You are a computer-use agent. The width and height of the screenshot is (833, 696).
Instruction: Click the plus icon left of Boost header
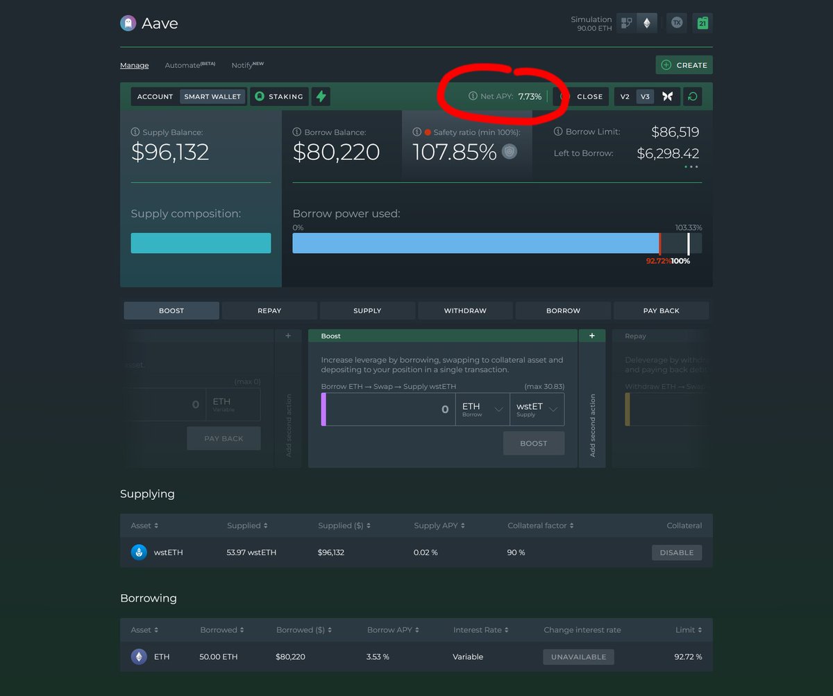pyautogui.click(x=288, y=336)
